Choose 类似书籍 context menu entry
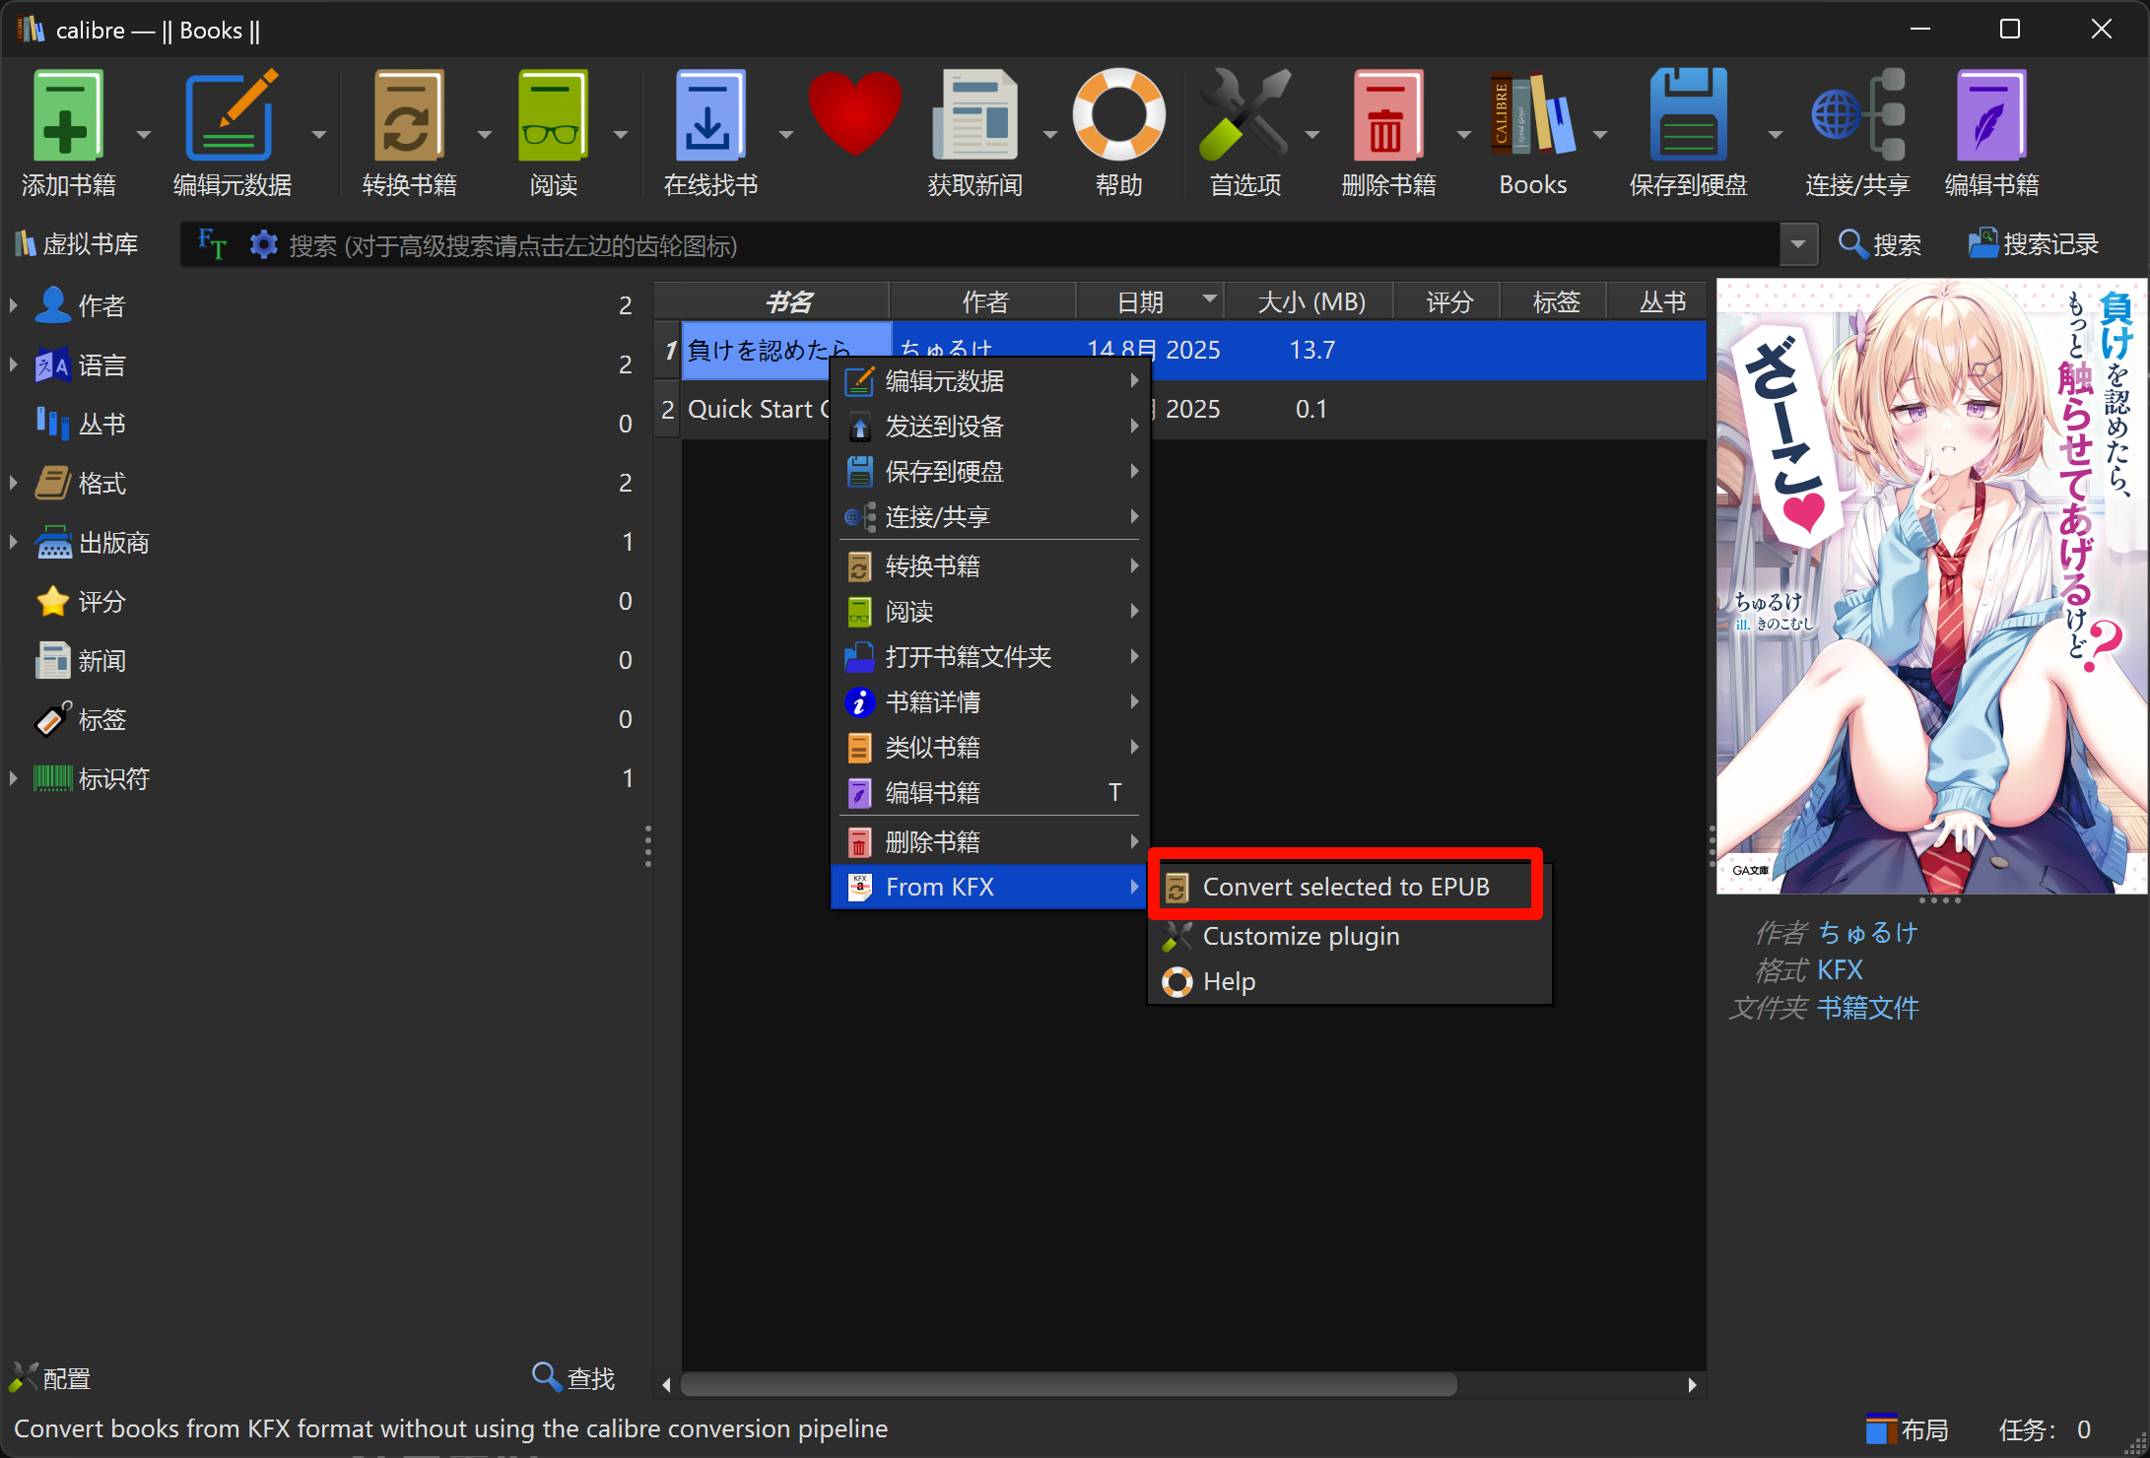Image resolution: width=2150 pixels, height=1458 pixels. [x=989, y=747]
